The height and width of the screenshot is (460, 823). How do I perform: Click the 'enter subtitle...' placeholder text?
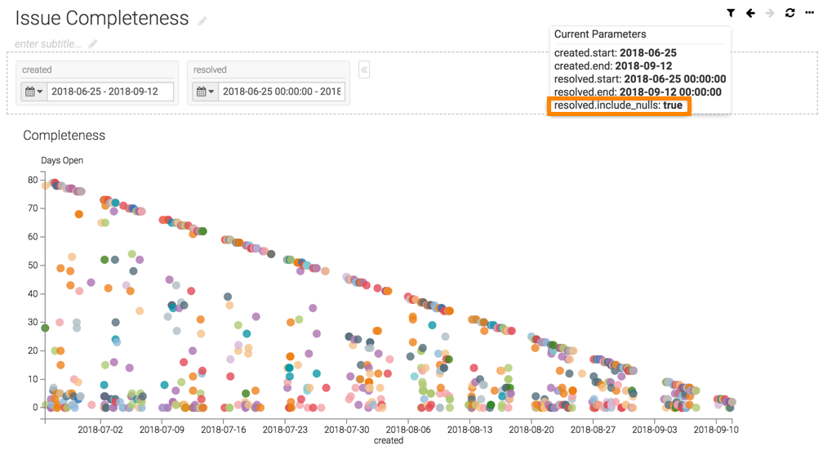(x=48, y=43)
